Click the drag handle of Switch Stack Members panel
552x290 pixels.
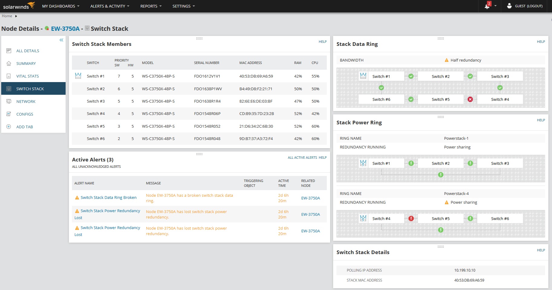point(199,38)
